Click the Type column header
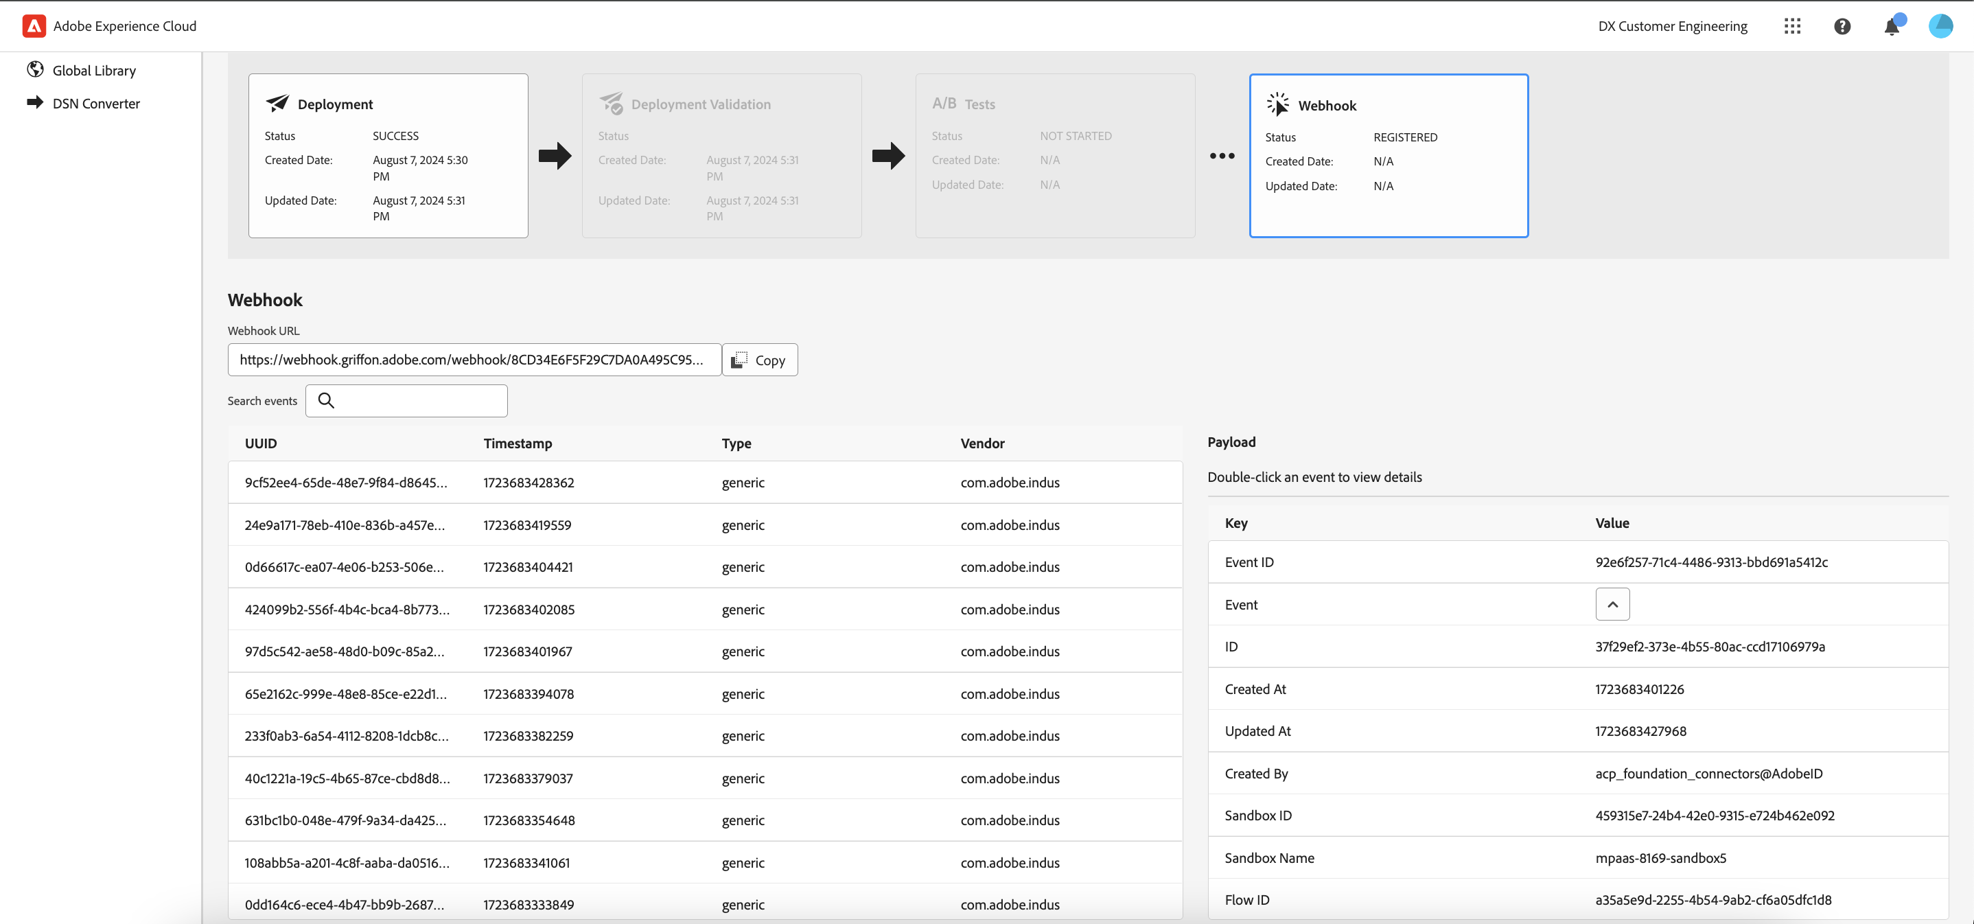1974x924 pixels. 736,443
